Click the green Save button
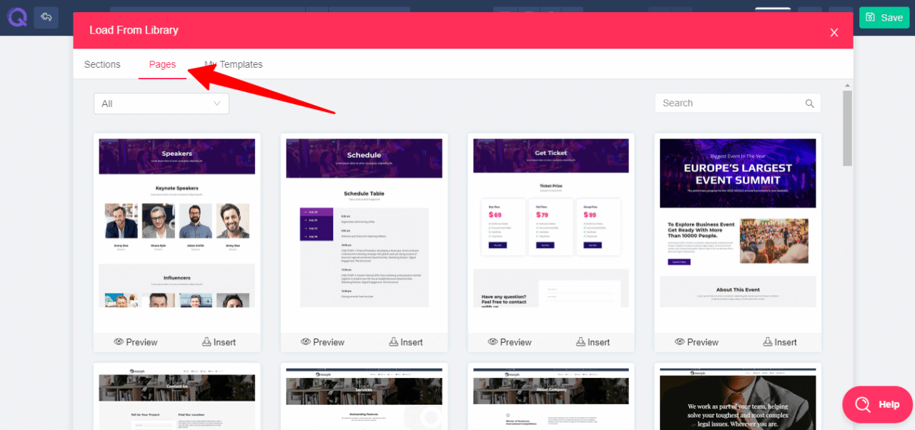 coord(884,18)
